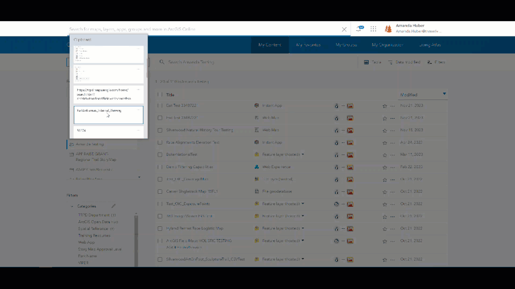This screenshot has height=289, width=515.
Task: Click Web Experience icon for Demo Filtering Capabilities
Action: (x=257, y=167)
